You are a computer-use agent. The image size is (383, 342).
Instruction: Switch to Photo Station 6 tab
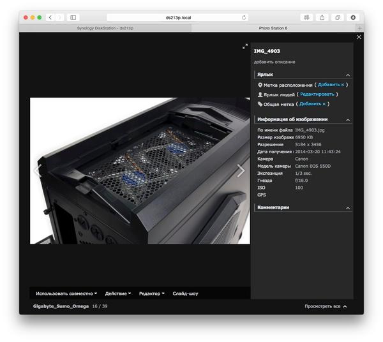[x=273, y=28]
